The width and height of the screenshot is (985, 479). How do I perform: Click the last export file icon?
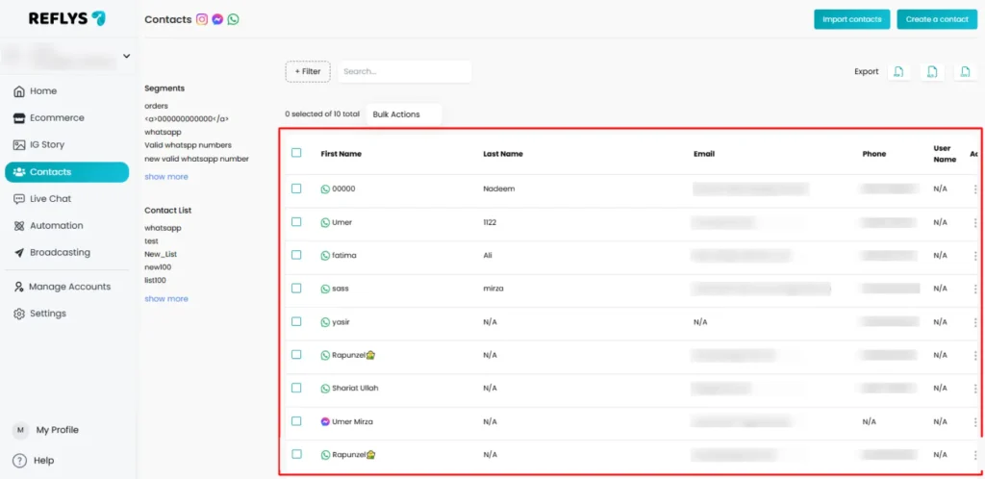point(966,71)
